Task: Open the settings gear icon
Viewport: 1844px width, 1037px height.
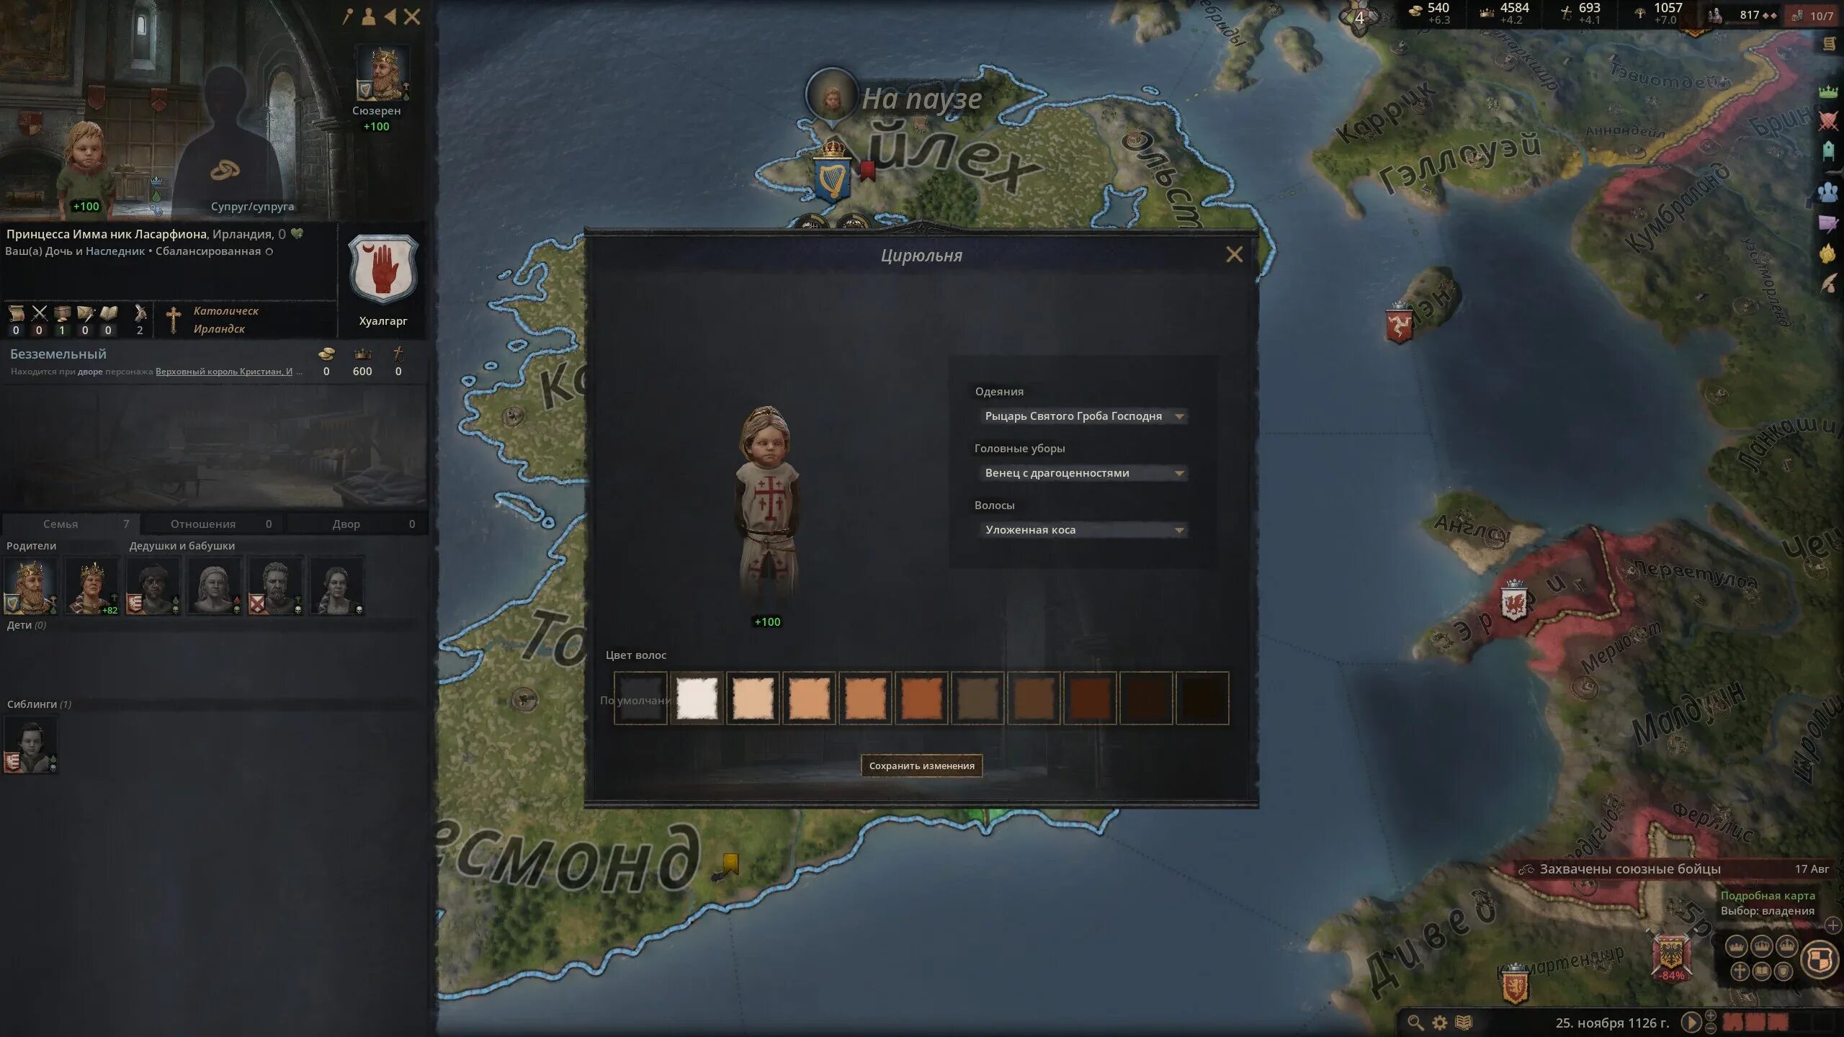Action: pos(1439,1023)
